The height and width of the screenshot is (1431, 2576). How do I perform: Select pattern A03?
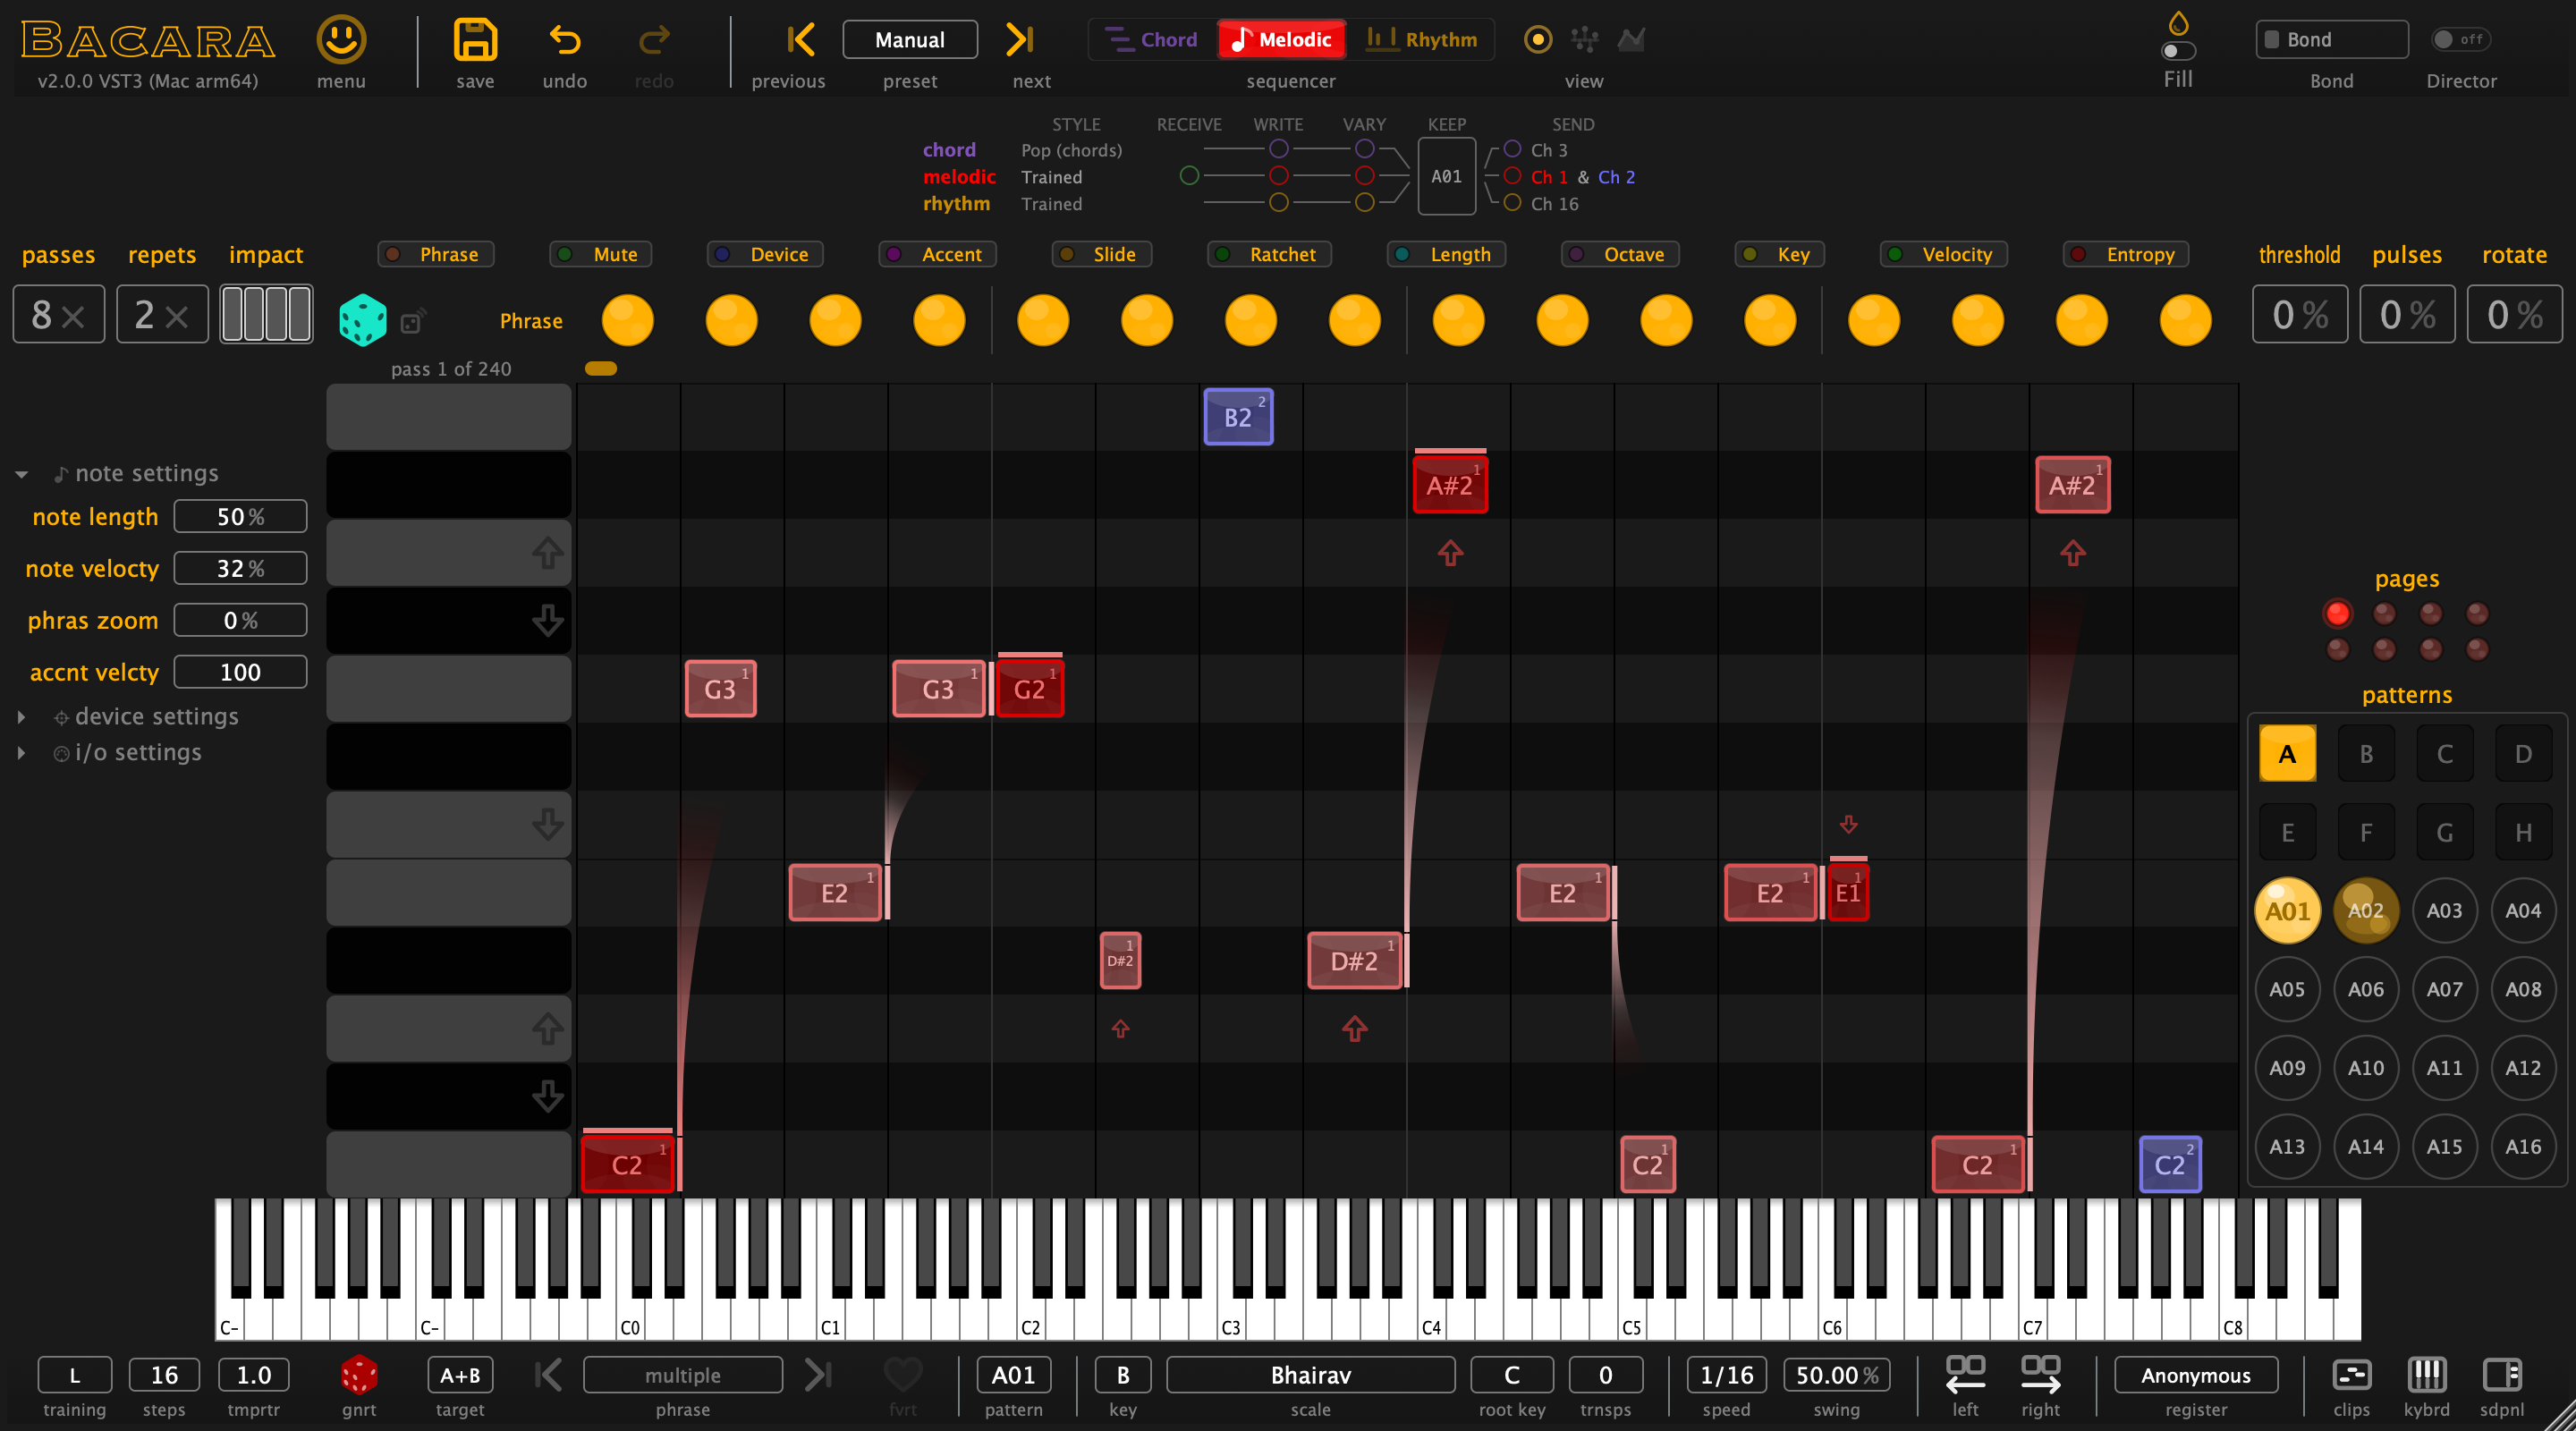pyautogui.click(x=2444, y=910)
